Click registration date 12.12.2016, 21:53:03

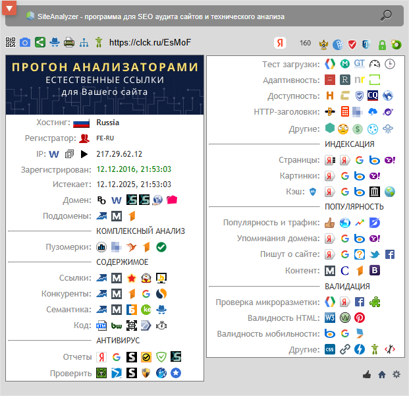coord(134,169)
